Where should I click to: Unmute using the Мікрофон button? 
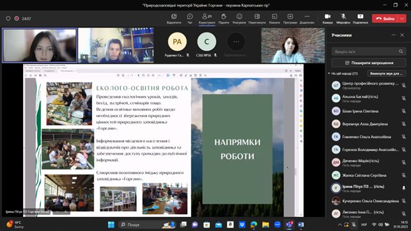343,19
